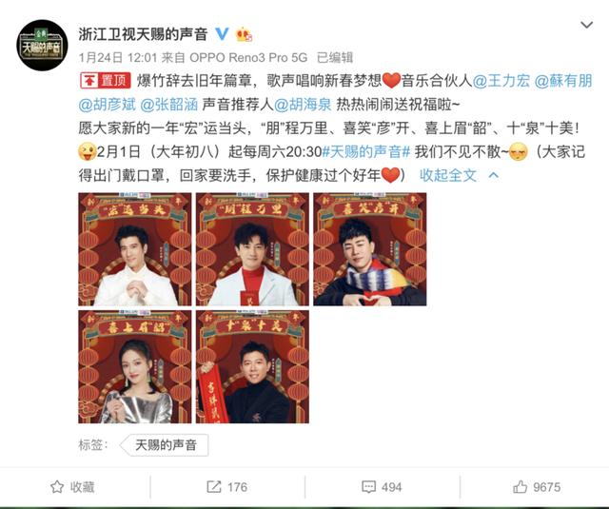Open the @张韶涵 mention link
609x509 pixels.
[x=169, y=105]
